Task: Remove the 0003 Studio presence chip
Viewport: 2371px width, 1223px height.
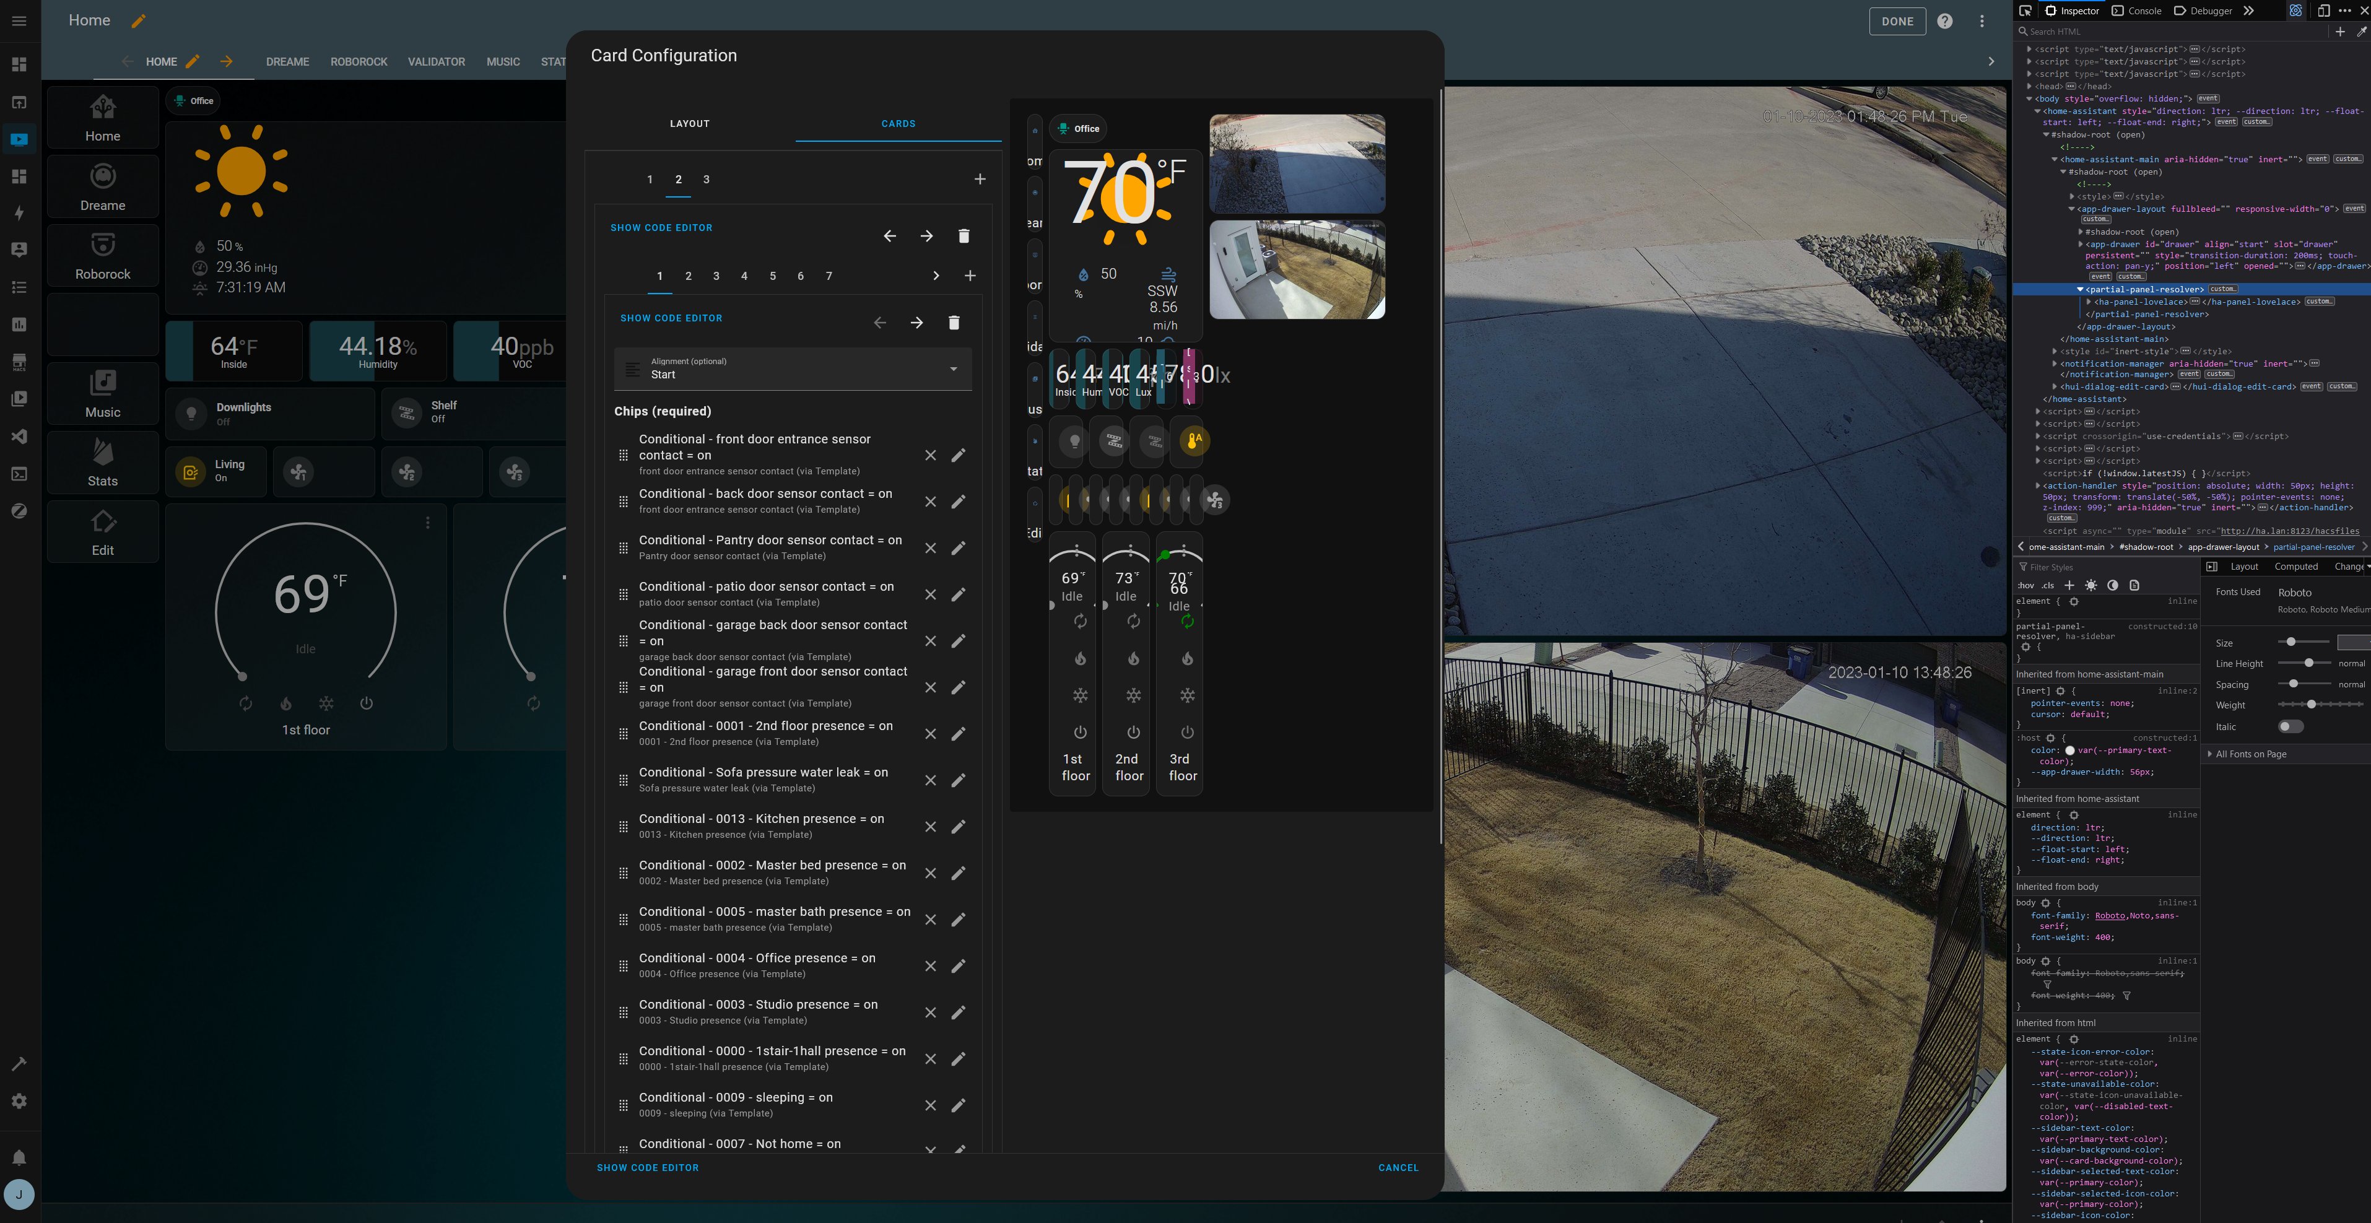Action: click(x=931, y=1012)
